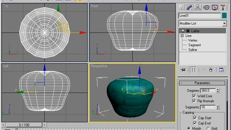Toggle Show End Result icon
The height and width of the screenshot is (130, 231).
[193, 70]
